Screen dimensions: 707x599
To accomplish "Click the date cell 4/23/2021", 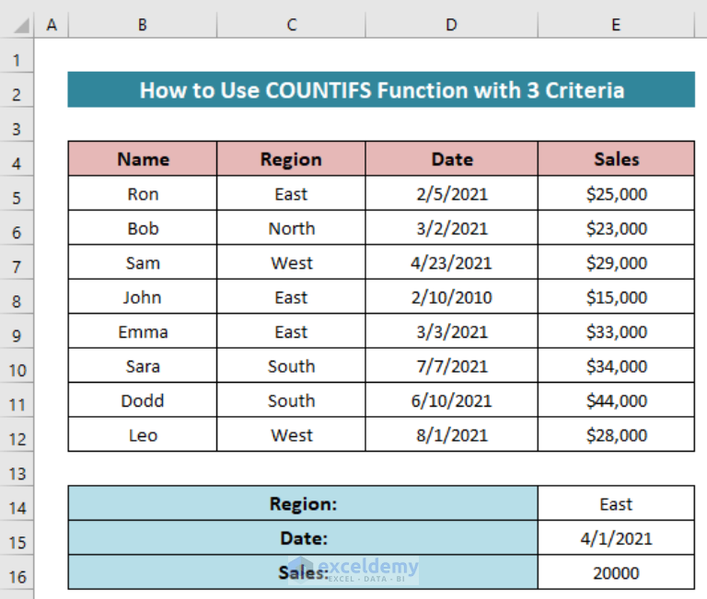I will [x=451, y=263].
